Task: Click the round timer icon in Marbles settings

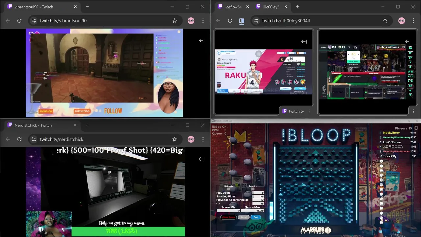Action: pyautogui.click(x=218, y=204)
